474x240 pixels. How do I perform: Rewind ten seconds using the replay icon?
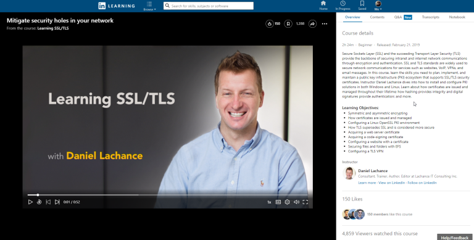39,202
